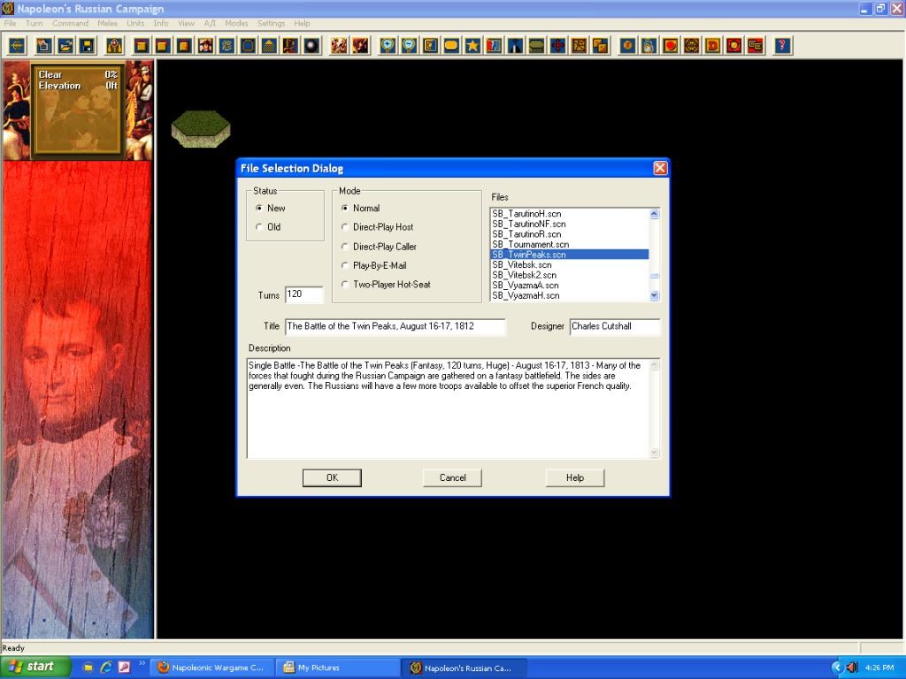Select the New status radio button
Viewport: 906px width, 679px height.
(259, 208)
